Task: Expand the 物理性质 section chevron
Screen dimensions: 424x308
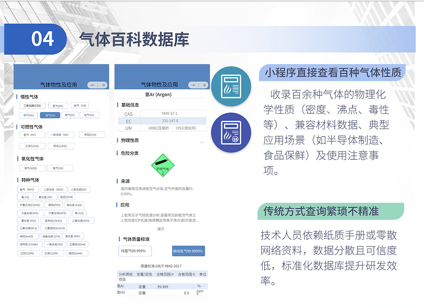Action: [x=201, y=142]
